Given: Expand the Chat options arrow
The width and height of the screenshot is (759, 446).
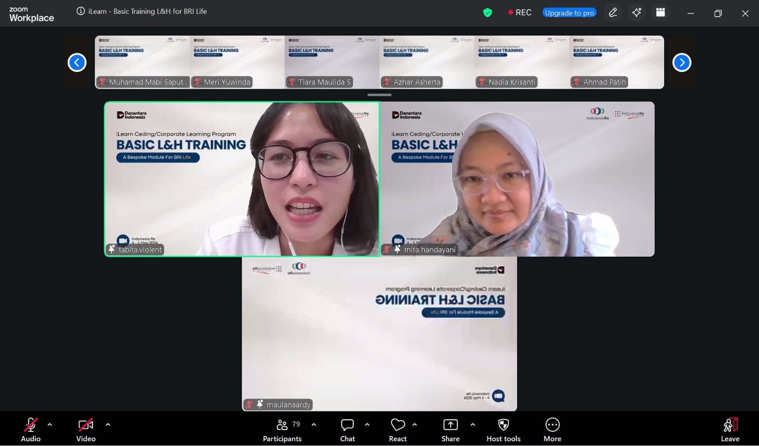Looking at the screenshot, I should pos(367,425).
